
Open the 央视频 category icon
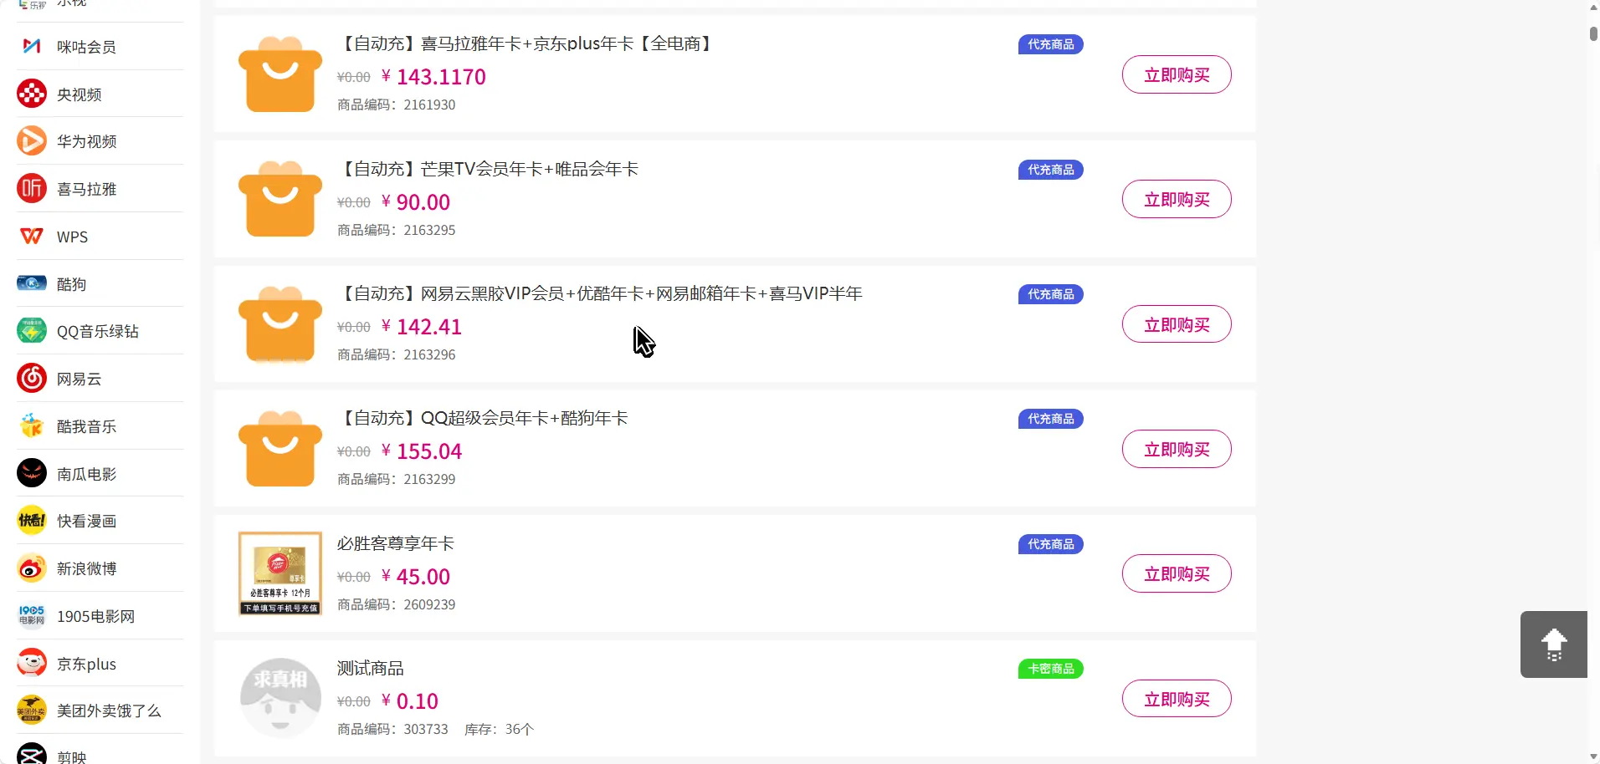32,94
